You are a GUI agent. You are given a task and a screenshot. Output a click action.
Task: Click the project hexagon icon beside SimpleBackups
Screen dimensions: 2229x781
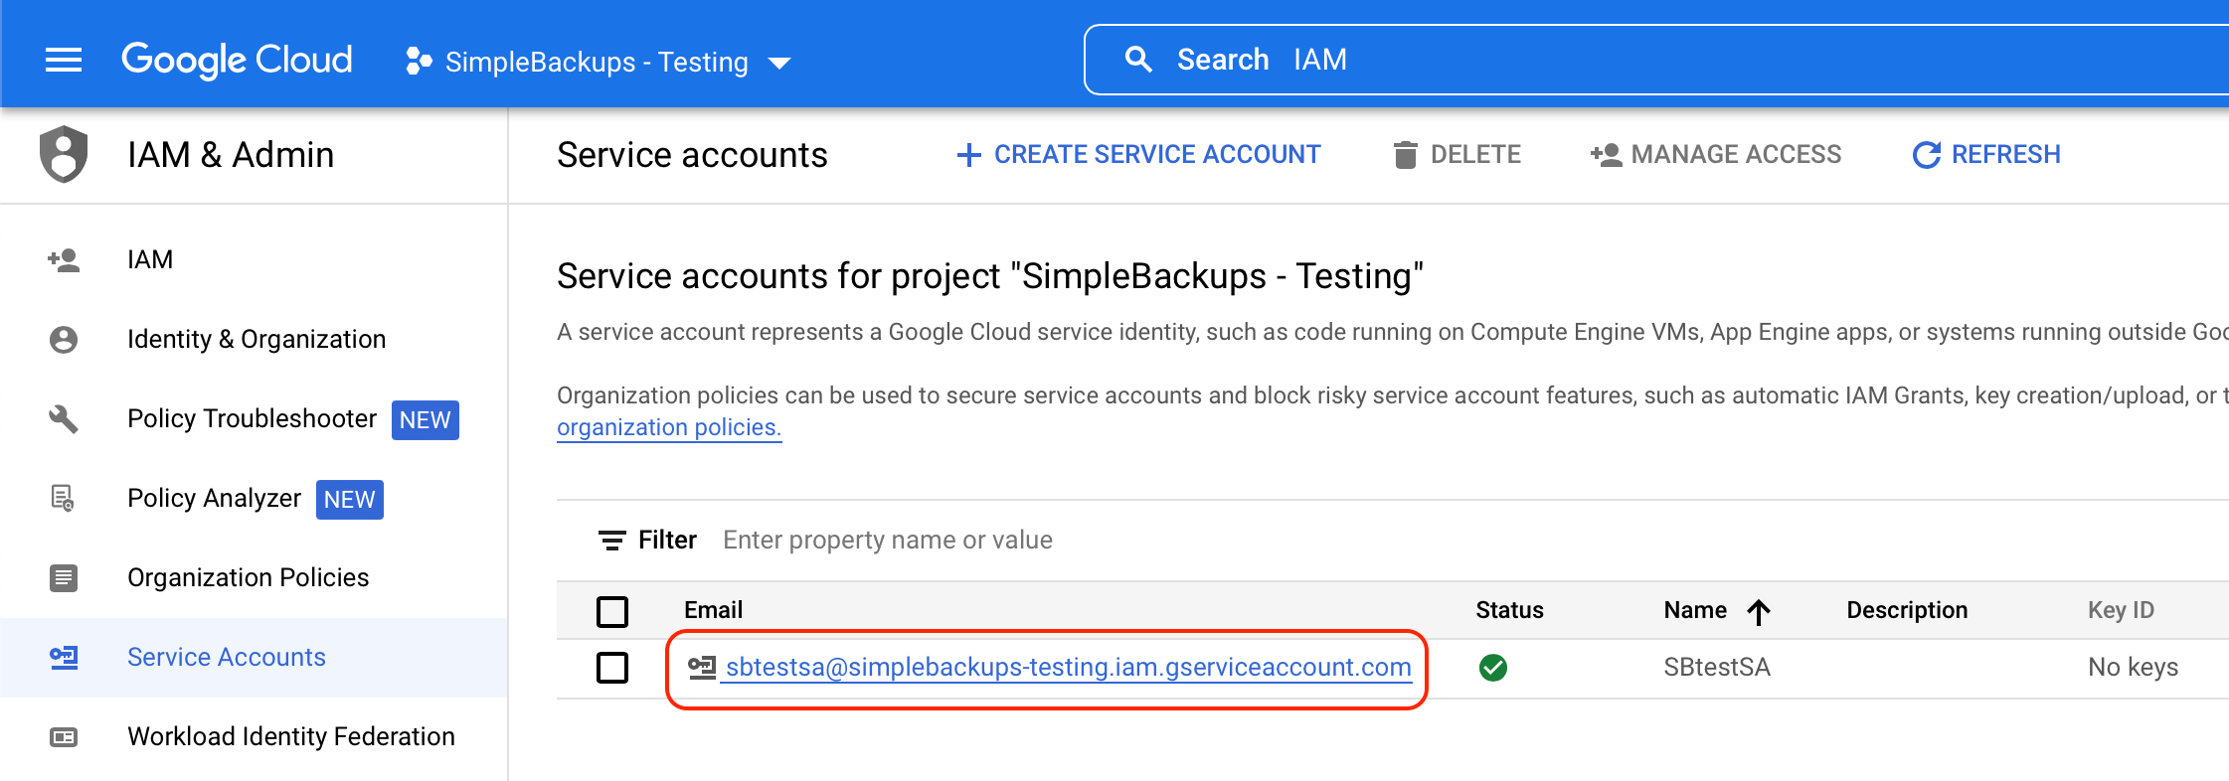coord(419,62)
